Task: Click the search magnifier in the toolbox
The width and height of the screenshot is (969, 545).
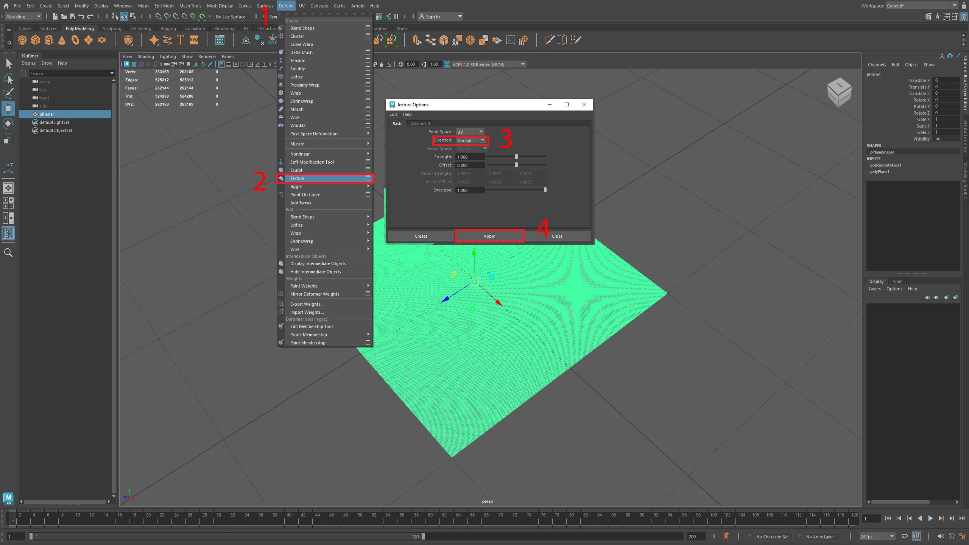Action: pyautogui.click(x=8, y=252)
